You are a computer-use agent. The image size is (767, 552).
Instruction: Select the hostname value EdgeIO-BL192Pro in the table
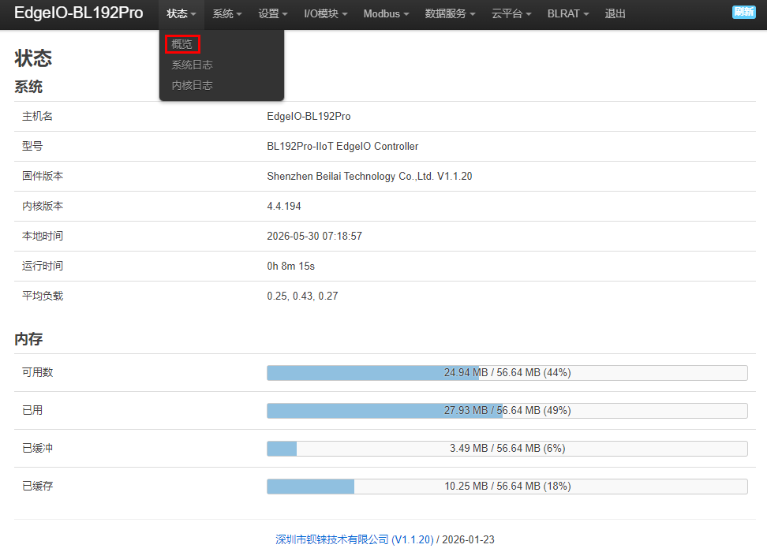(x=309, y=117)
